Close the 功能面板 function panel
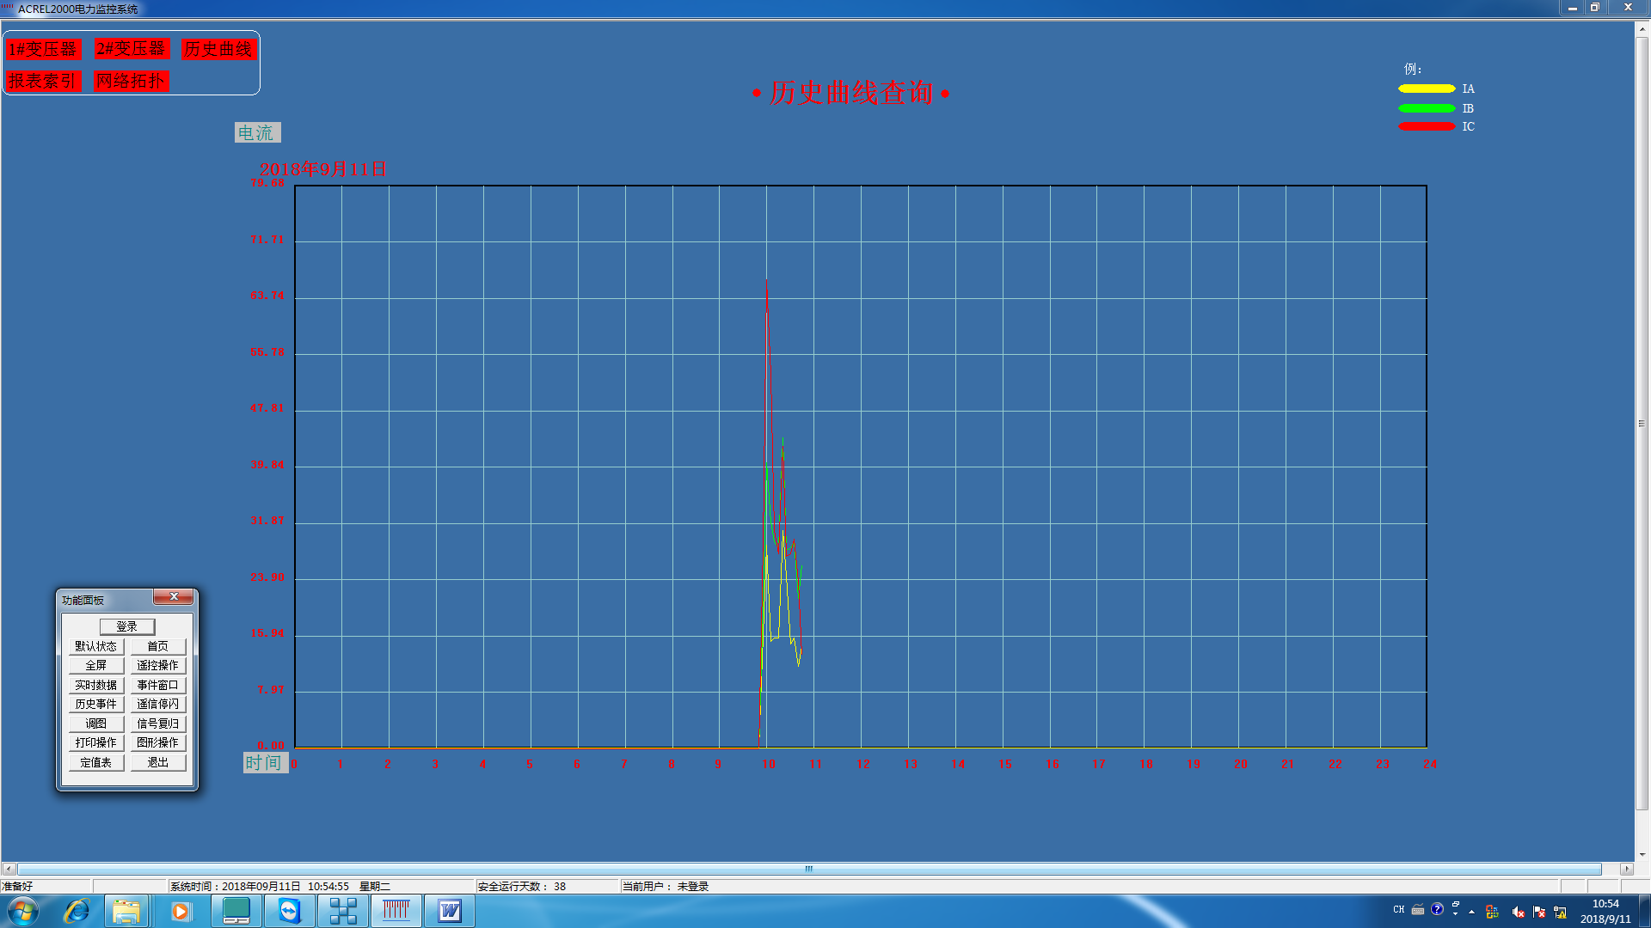The image size is (1651, 928). click(x=174, y=596)
